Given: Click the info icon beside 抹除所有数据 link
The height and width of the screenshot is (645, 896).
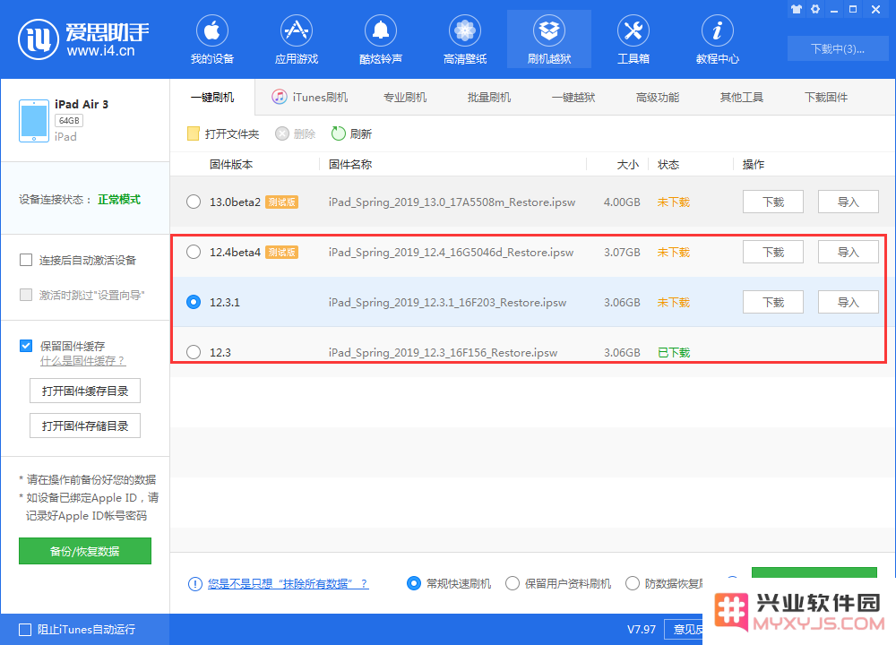Looking at the screenshot, I should [194, 583].
